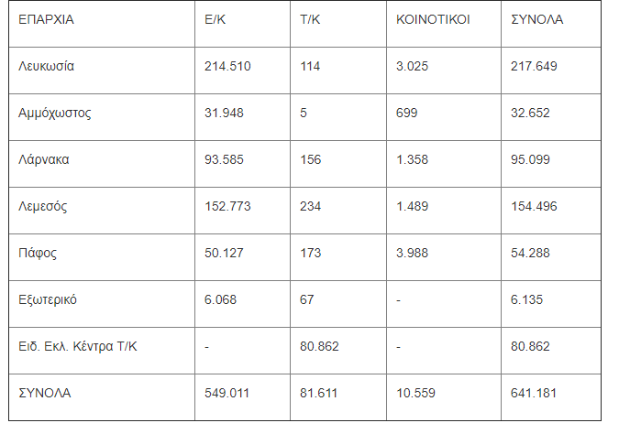Select the Πάφος row label
Image resolution: width=619 pixels, height=423 pixels.
pyautogui.click(x=38, y=253)
